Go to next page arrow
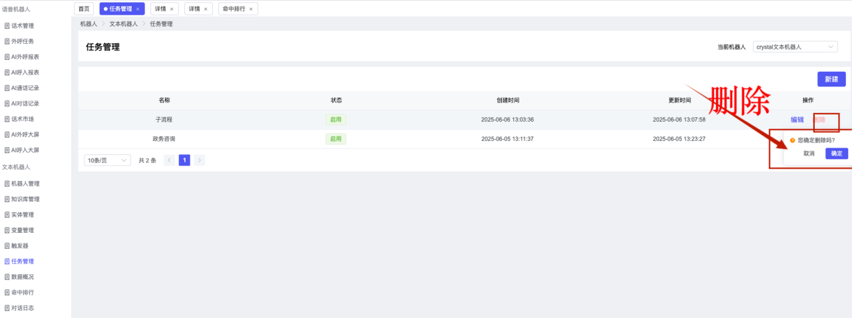 (x=200, y=160)
